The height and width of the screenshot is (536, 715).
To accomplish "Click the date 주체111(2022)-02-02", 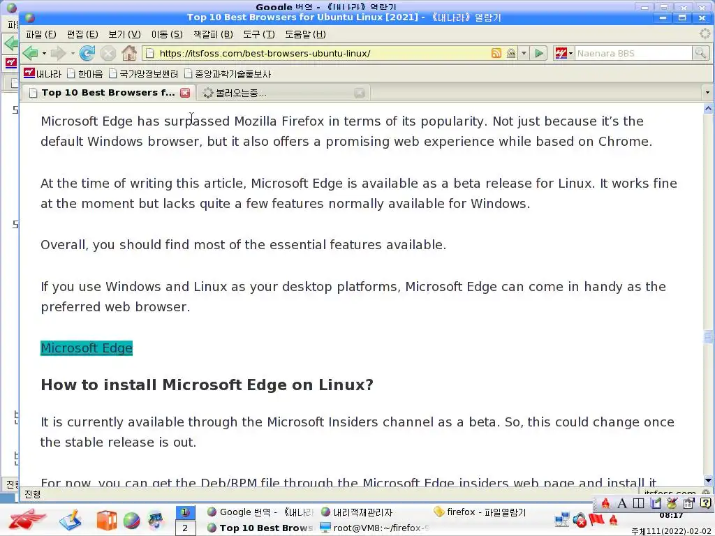I will point(672,531).
